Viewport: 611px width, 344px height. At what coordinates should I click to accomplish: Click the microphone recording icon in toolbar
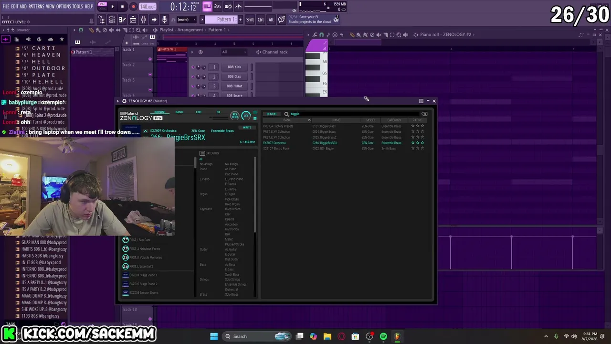[164, 20]
